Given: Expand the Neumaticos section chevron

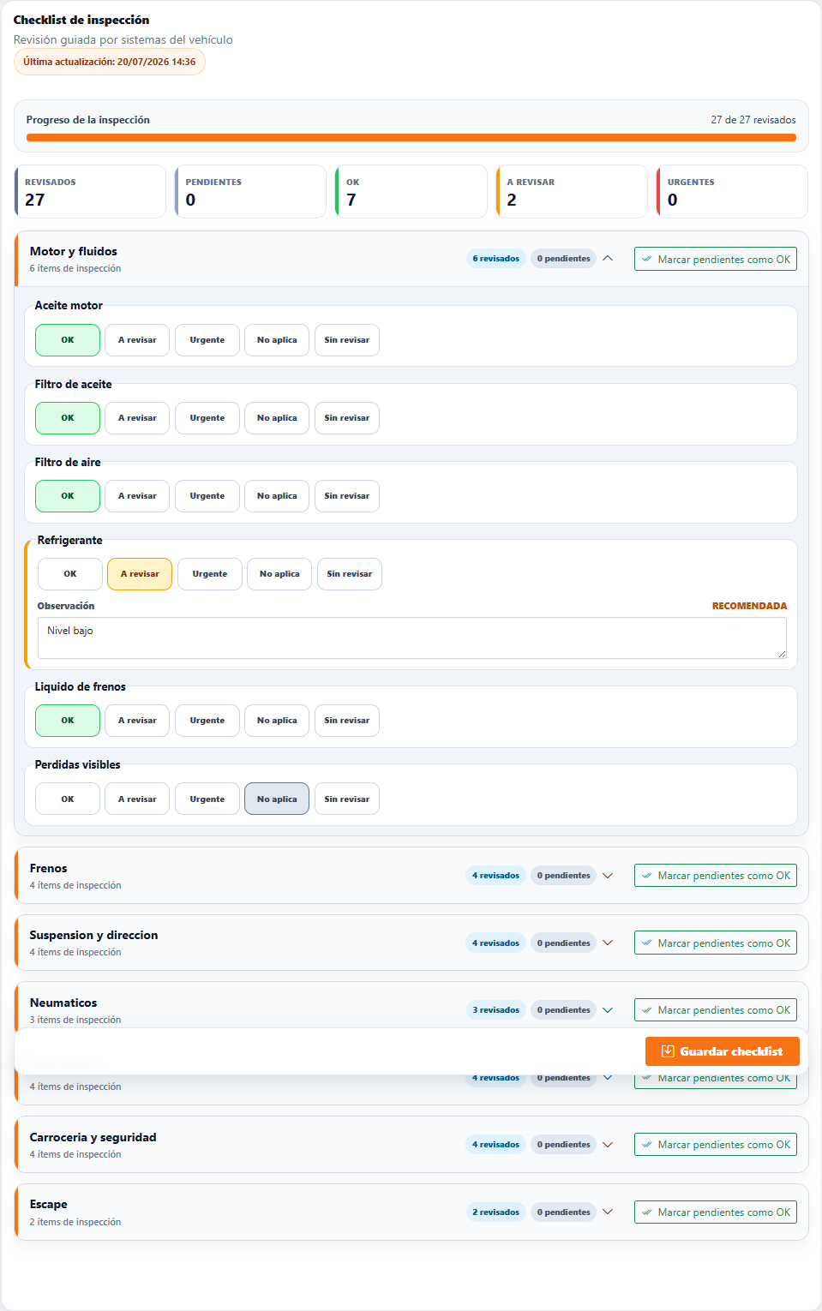Looking at the screenshot, I should tap(608, 1010).
